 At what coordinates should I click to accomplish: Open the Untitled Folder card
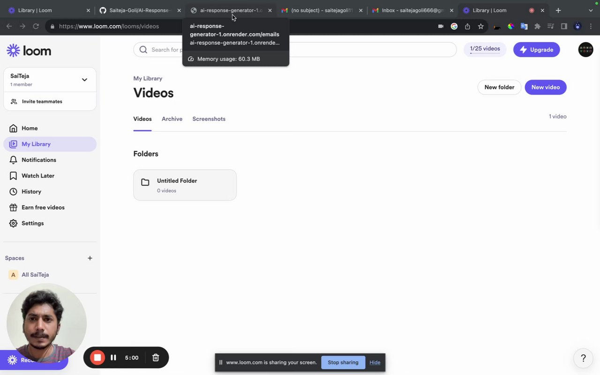click(x=185, y=185)
